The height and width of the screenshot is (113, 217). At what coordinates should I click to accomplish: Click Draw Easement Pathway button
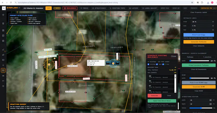199,65
